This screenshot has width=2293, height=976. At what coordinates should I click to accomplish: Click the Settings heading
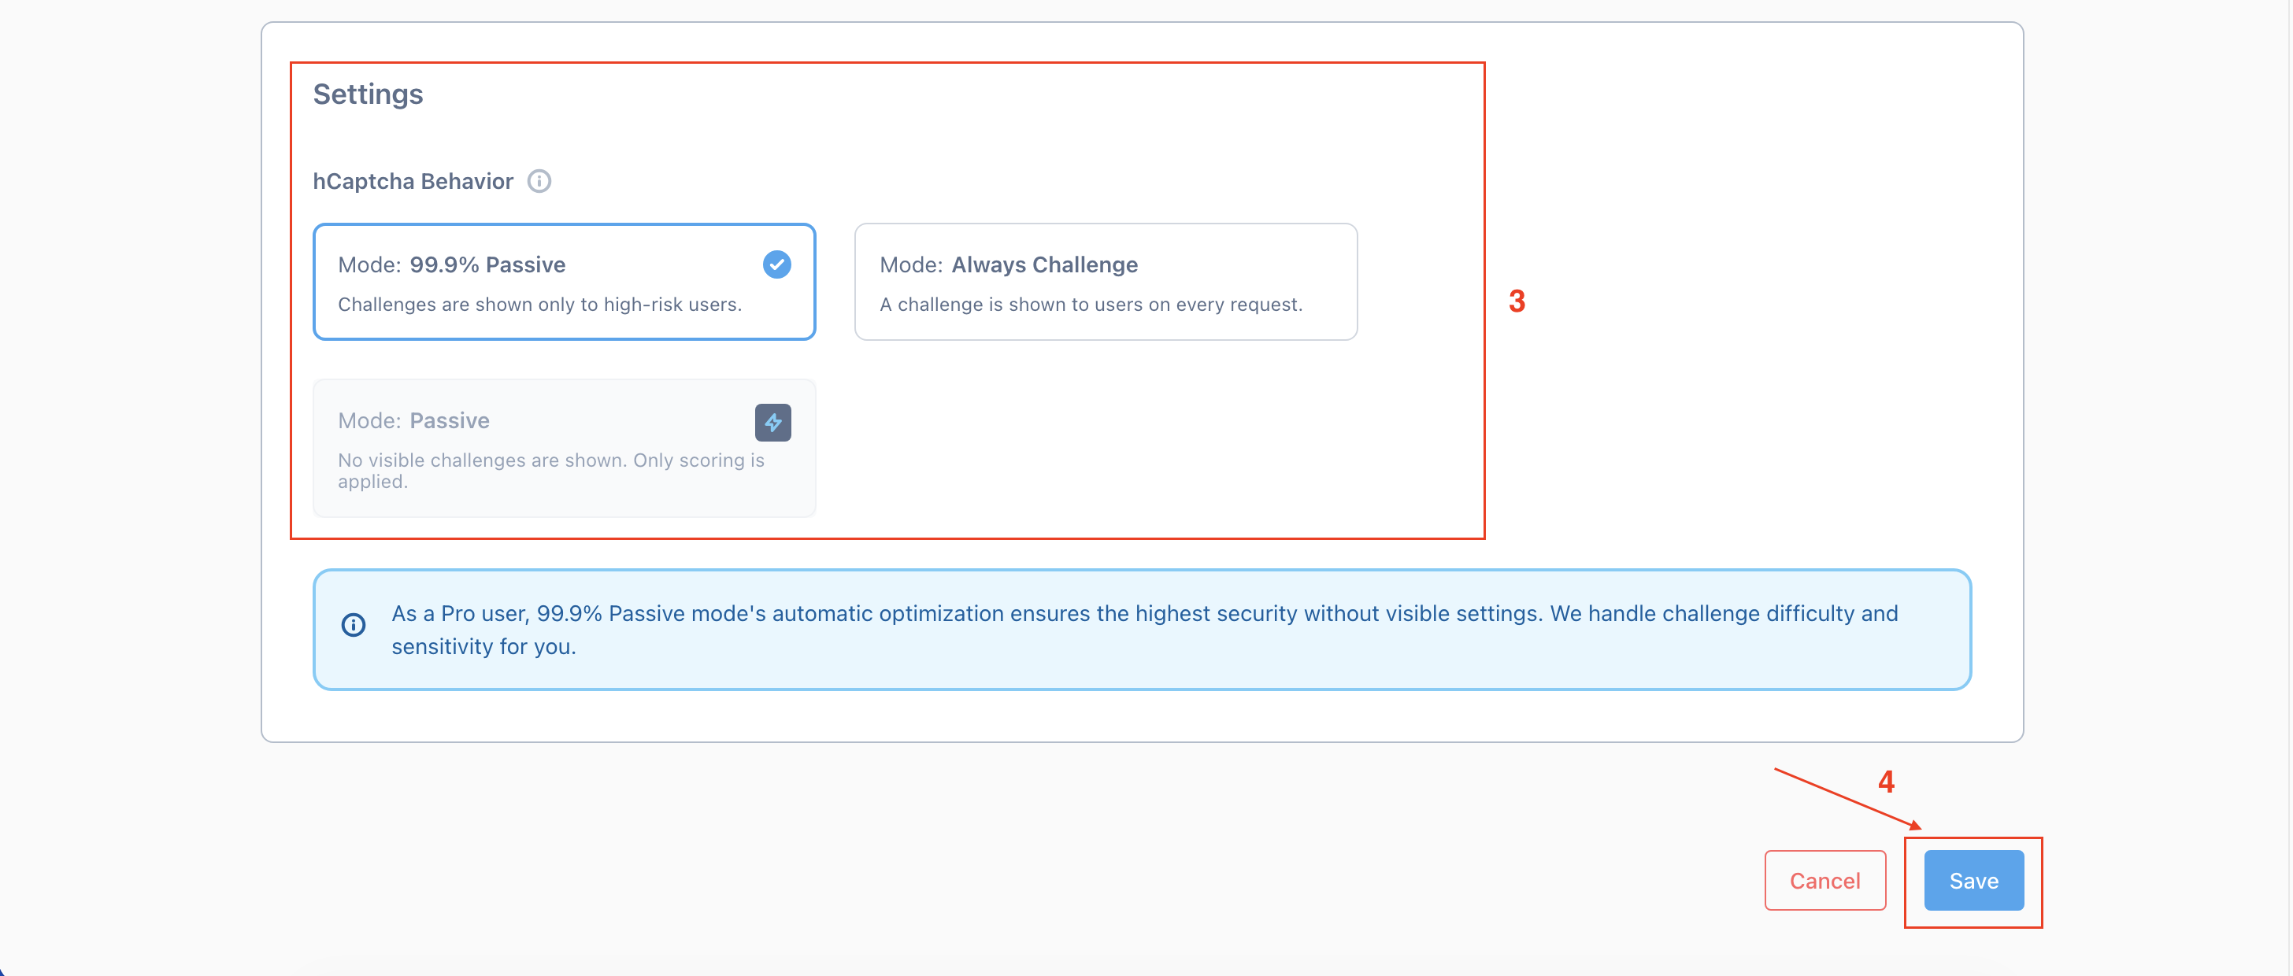coord(368,94)
